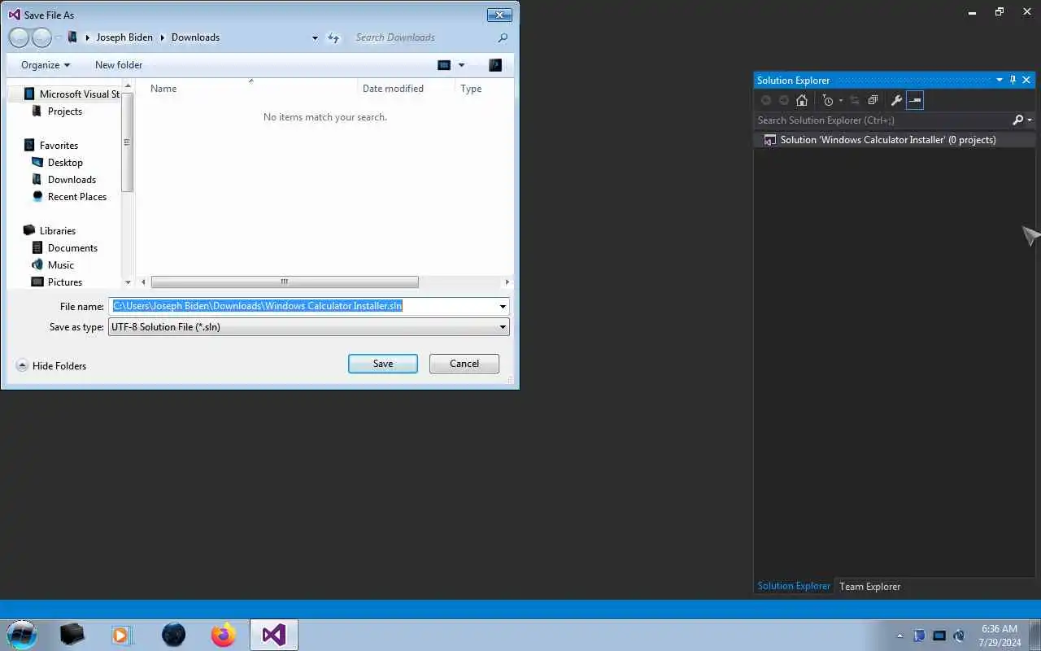Open the Pending Changes Filter dropdown arrow
1041x651 pixels.
[841, 101]
